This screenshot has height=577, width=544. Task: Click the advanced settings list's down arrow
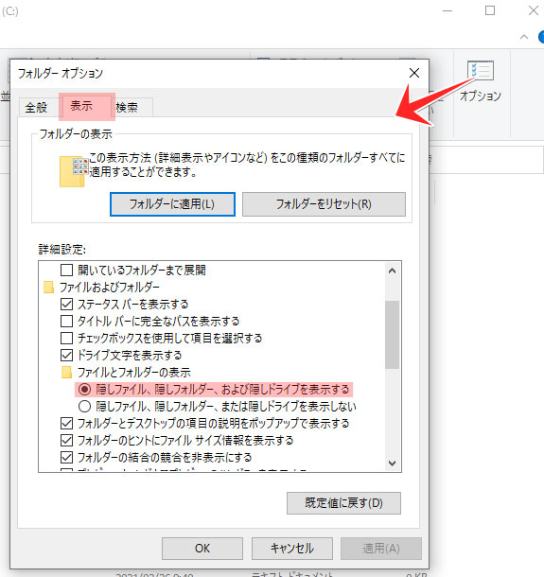click(x=393, y=463)
